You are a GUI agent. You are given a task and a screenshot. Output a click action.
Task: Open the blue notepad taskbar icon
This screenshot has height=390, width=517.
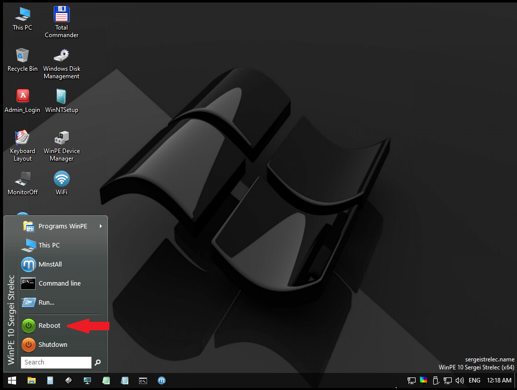pyautogui.click(x=124, y=380)
